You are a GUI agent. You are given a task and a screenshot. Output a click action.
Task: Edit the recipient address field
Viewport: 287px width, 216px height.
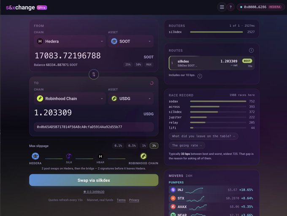pyautogui.click(x=94, y=127)
